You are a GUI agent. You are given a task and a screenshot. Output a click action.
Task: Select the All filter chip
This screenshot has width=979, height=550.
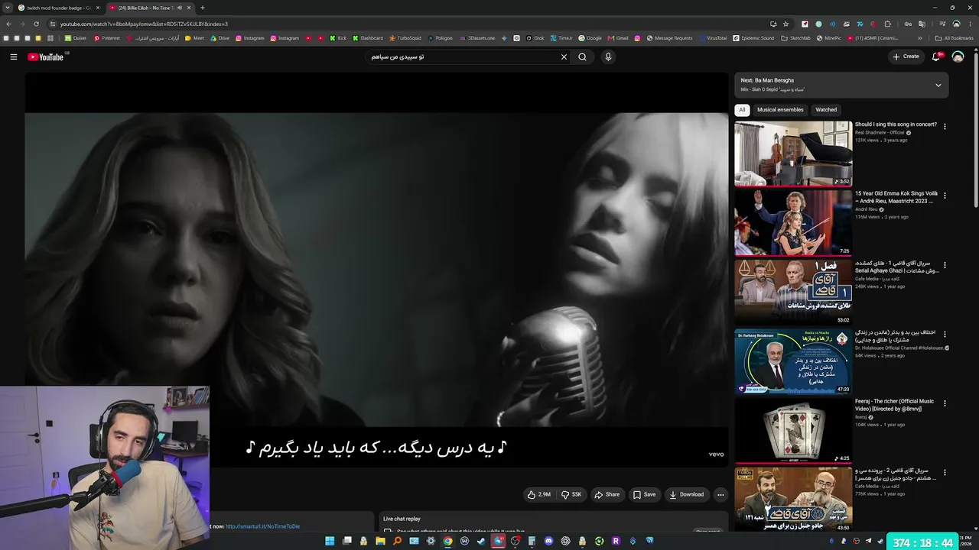[741, 110]
